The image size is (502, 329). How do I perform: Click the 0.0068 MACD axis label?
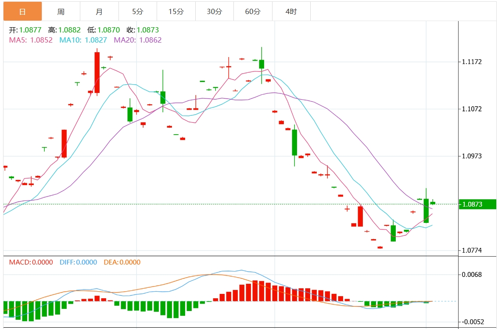[x=472, y=275]
